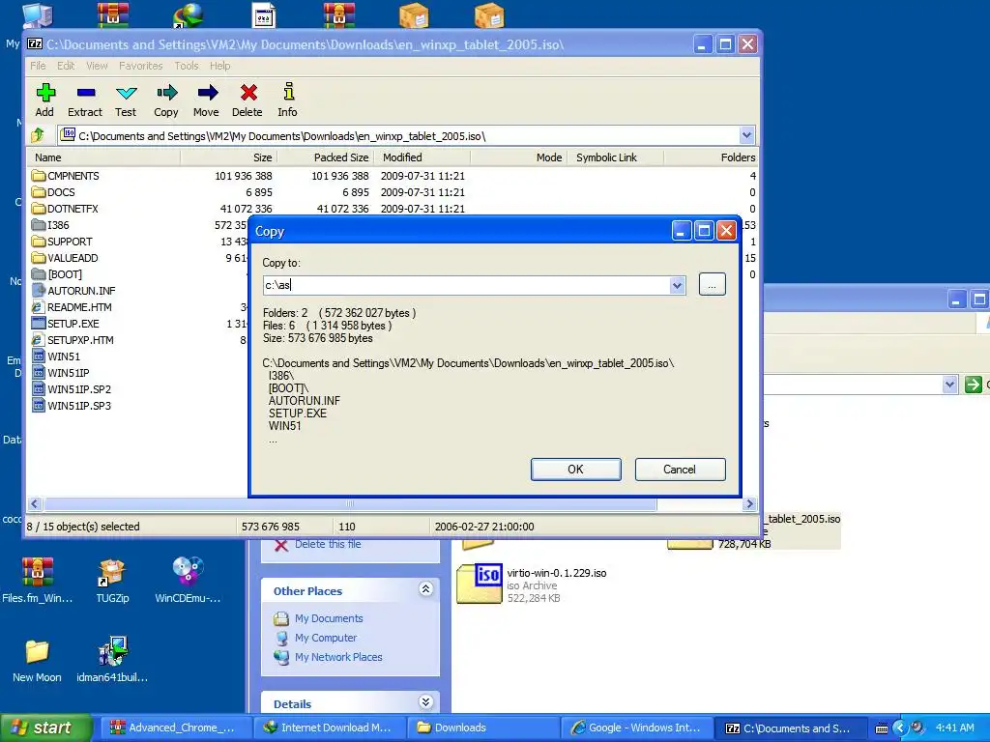Viewport: 990px width, 742px height.
Task: Switch to Advanced_Chrome taskbar item
Action: (175, 728)
